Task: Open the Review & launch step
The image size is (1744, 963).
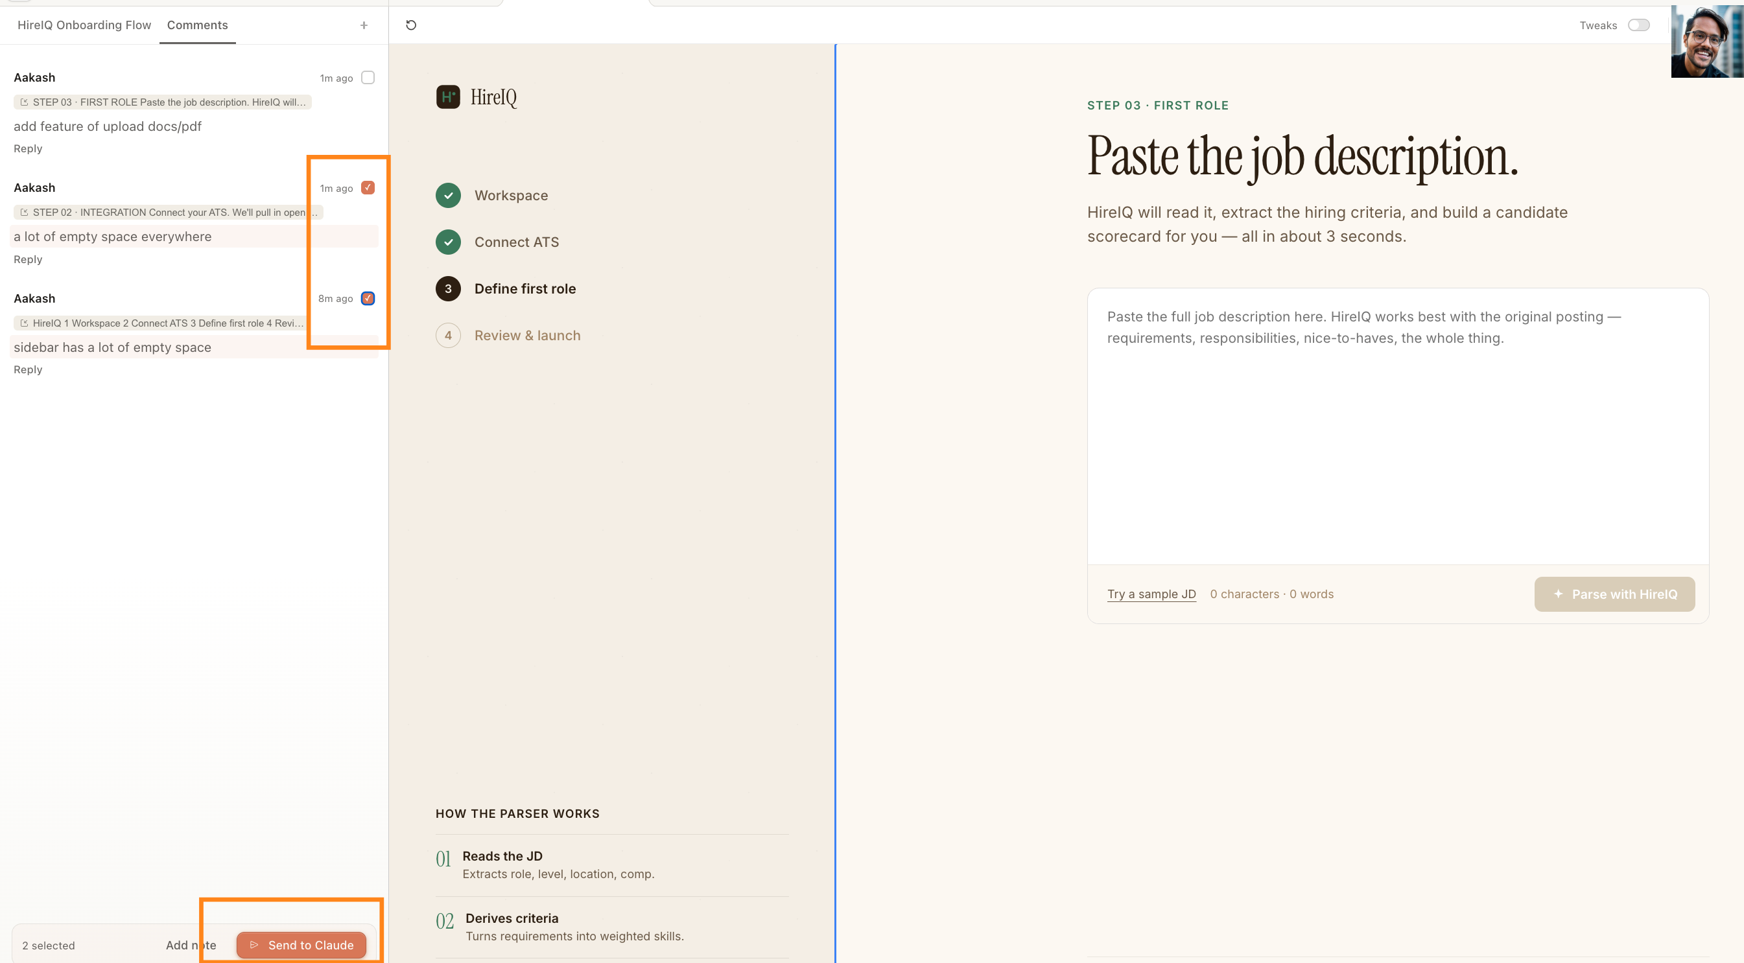Action: coord(526,336)
